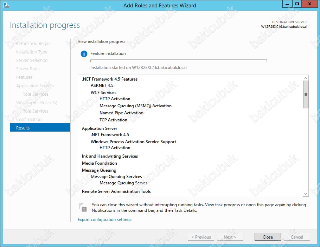This screenshot has height=247, width=320.
Task: Go to the Application Server step
Action: click(x=34, y=86)
